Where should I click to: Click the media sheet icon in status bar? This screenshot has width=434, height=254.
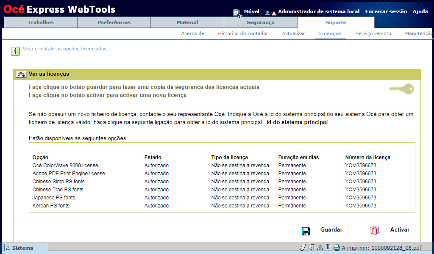point(303,247)
